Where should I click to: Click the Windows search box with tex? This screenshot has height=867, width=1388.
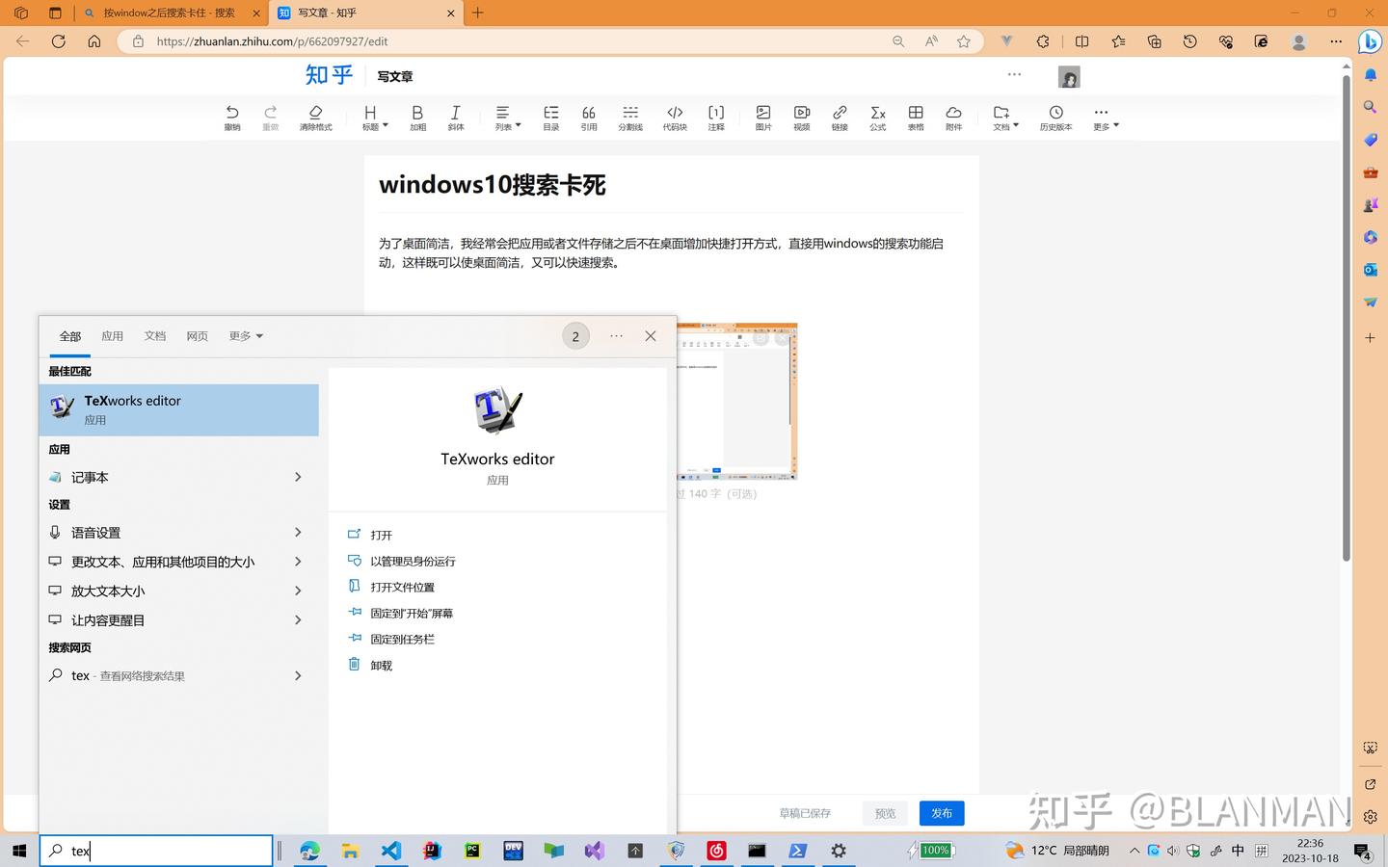(156, 851)
